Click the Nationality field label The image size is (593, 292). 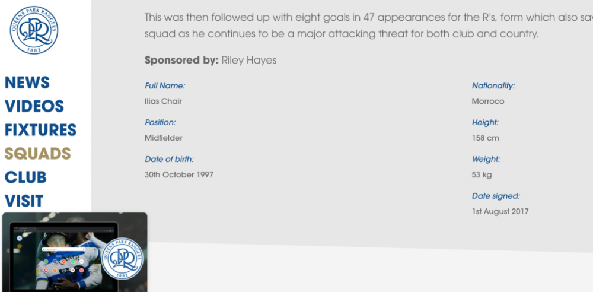point(493,86)
